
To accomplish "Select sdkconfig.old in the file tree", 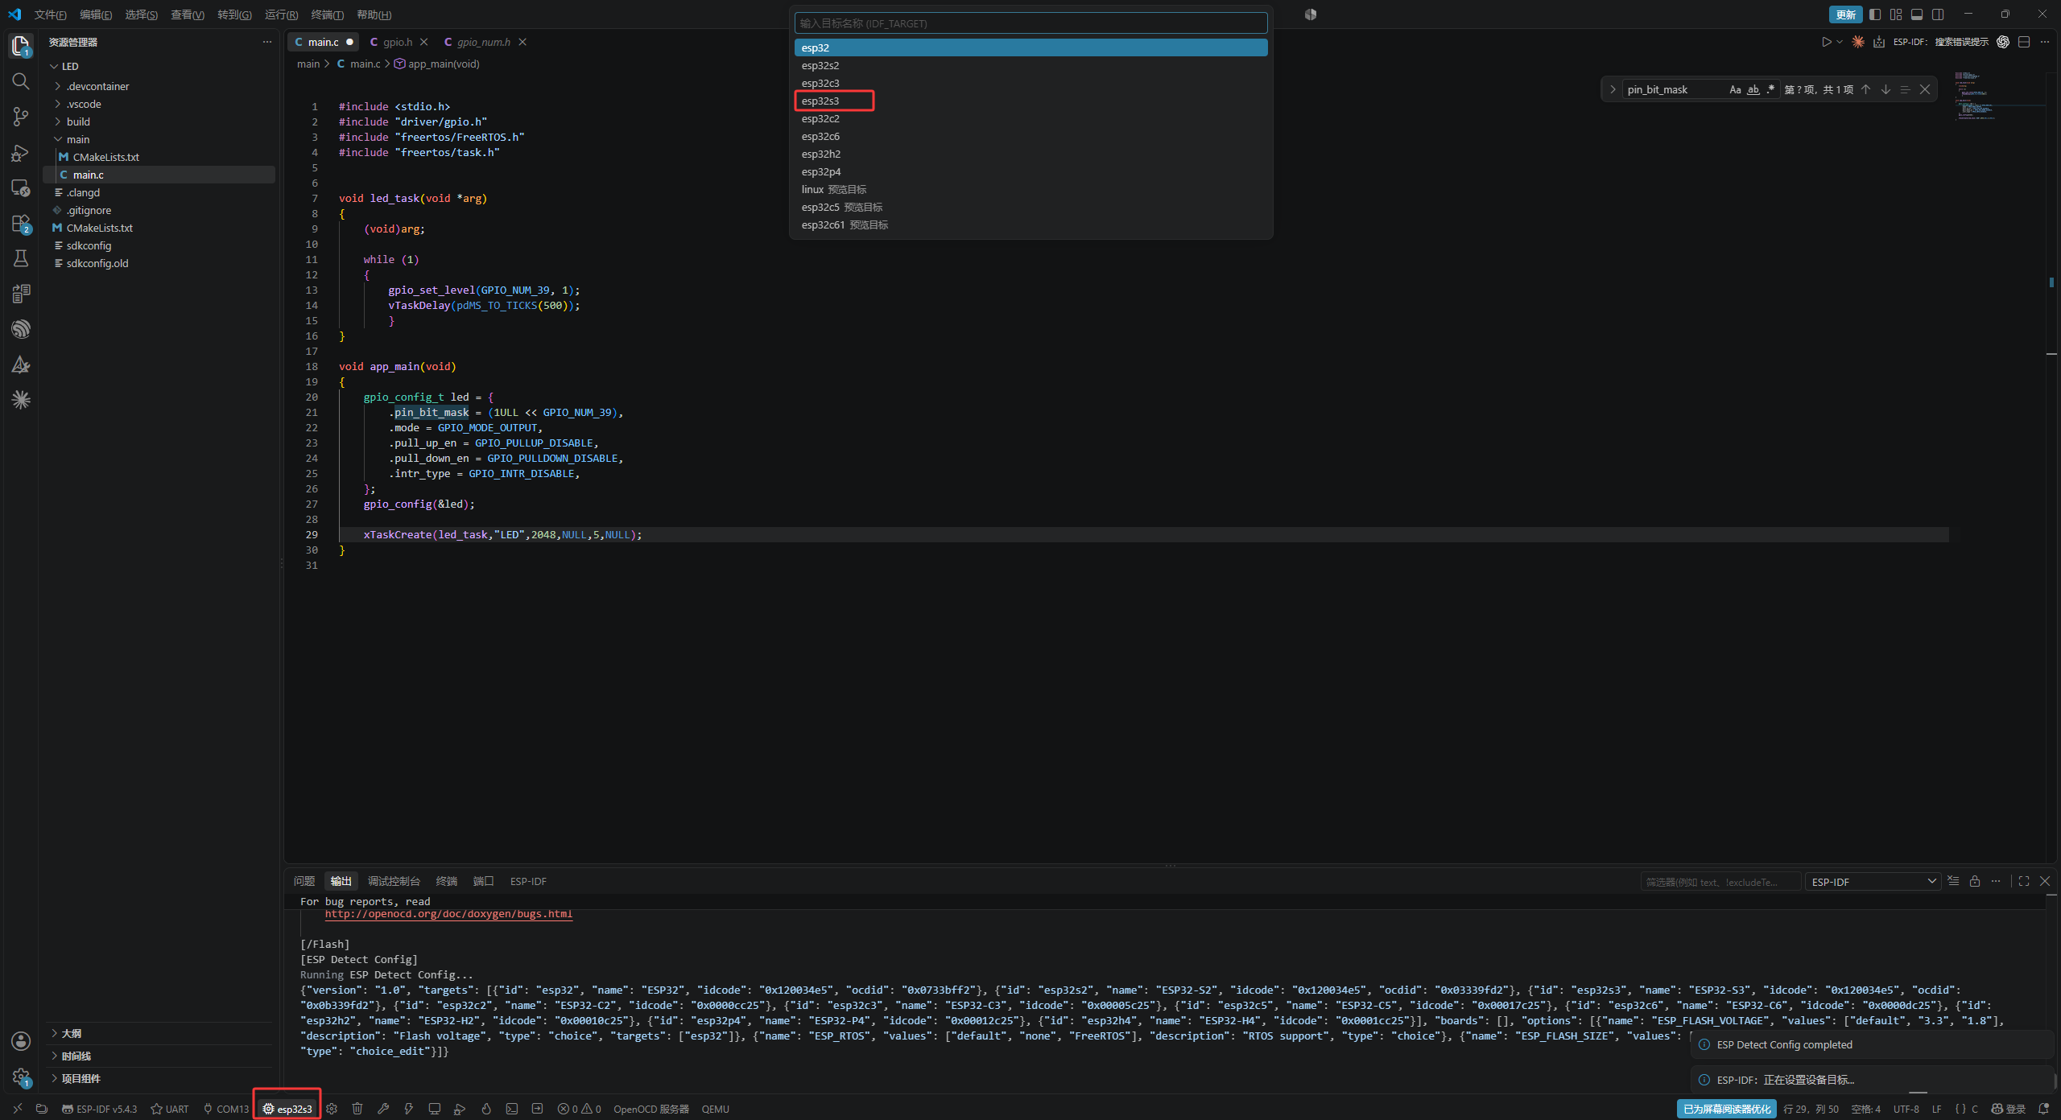I will click(x=97, y=263).
